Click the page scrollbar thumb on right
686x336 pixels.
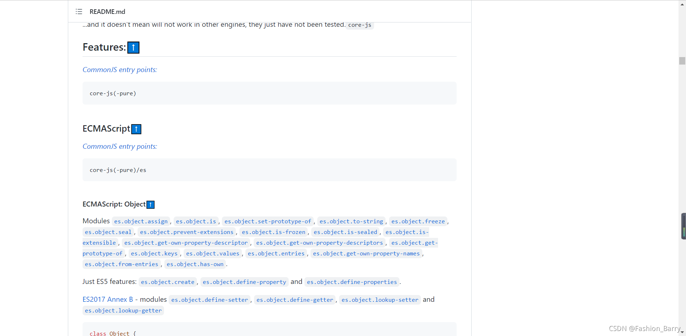[x=682, y=61]
